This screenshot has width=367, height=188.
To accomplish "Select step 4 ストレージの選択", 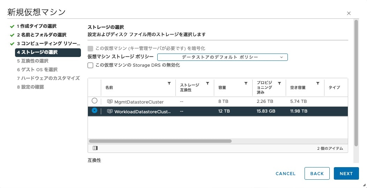I will coord(48,52).
